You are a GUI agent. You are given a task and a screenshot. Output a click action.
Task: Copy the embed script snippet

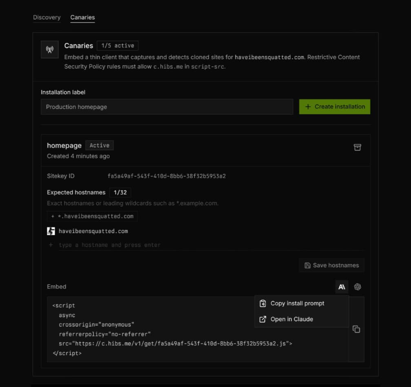pos(356,329)
